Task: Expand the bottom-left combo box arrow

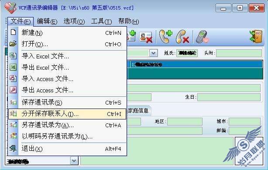Action: [74, 161]
